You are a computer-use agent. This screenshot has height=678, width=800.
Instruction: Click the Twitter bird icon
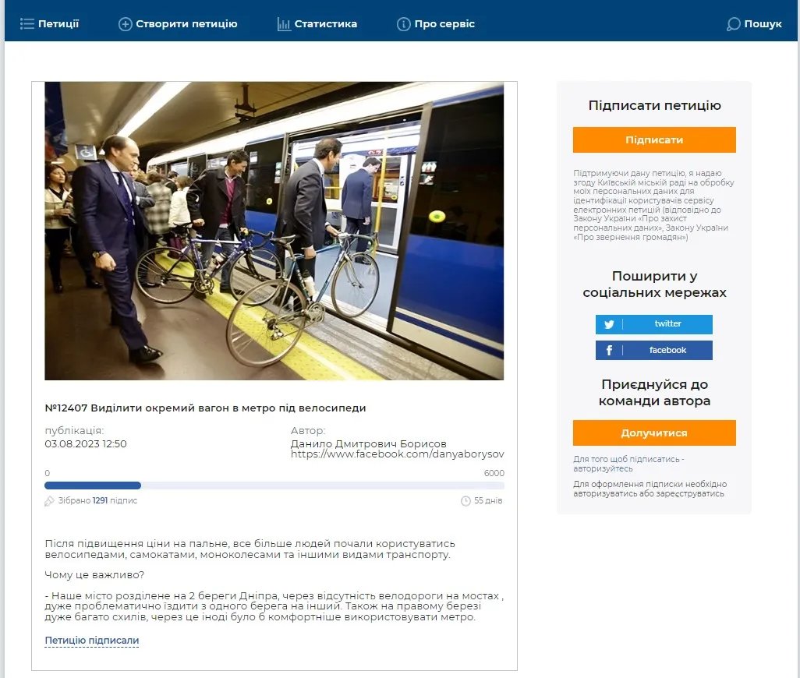tap(609, 324)
